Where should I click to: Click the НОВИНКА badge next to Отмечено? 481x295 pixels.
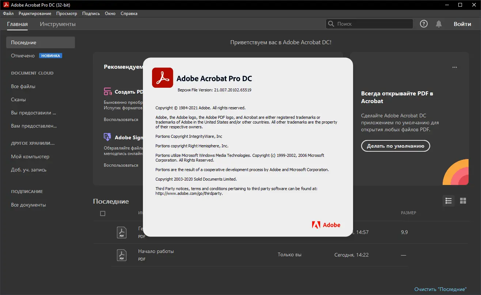[50, 56]
